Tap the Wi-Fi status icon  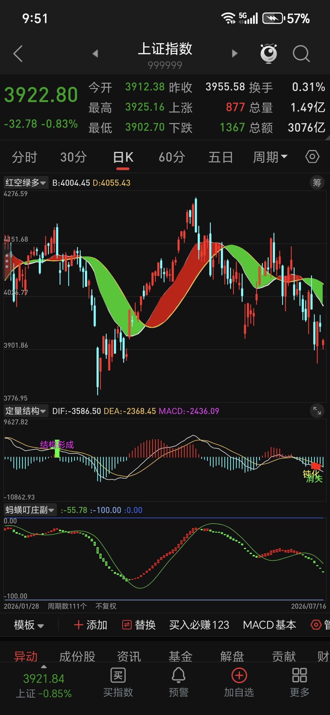pos(229,18)
